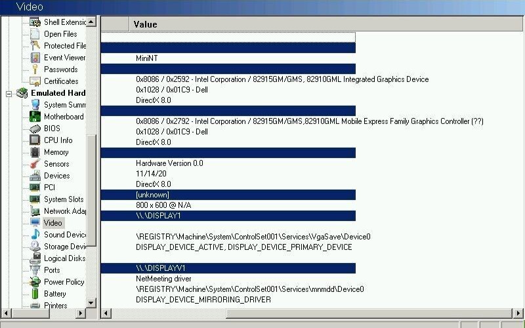Click tree horizontal scrollbar right arrow
This screenshot has width=525, height=328.
click(x=80, y=314)
